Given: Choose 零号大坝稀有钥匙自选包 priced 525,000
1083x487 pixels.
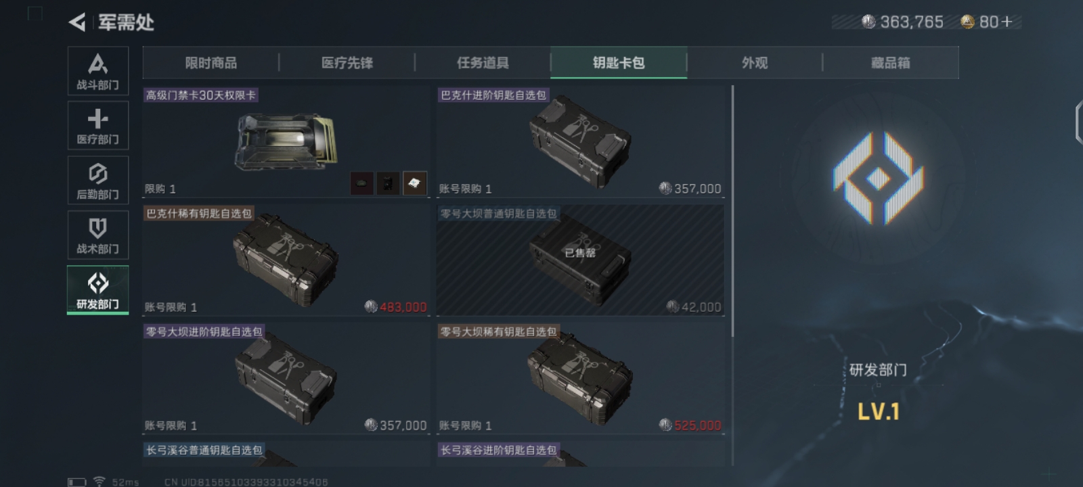Looking at the screenshot, I should point(581,379).
